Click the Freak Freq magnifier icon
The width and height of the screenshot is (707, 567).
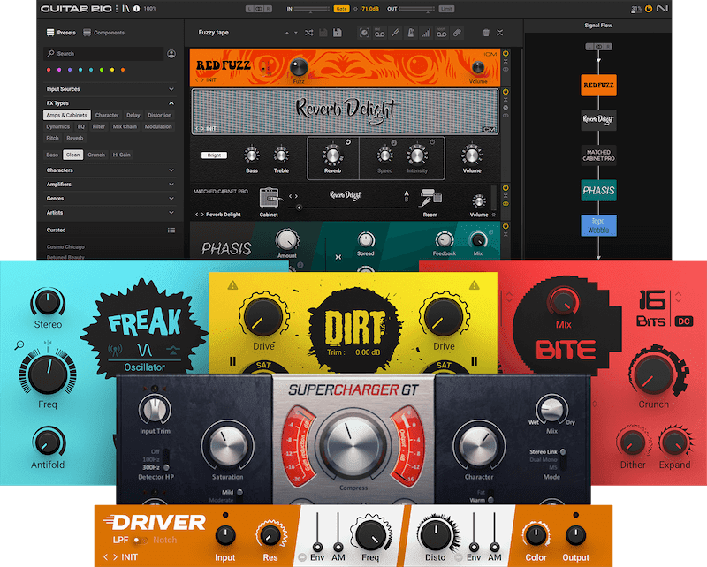pos(19,345)
